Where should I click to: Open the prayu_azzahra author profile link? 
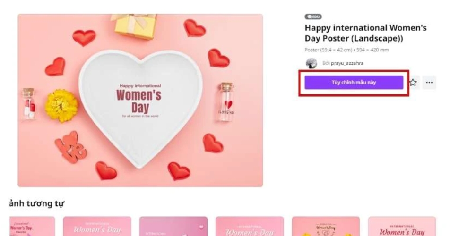pos(343,63)
